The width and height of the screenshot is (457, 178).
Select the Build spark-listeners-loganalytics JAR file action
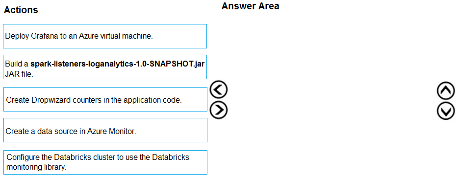tap(105, 67)
